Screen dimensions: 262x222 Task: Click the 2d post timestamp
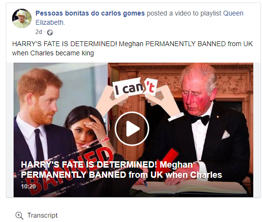[39, 32]
